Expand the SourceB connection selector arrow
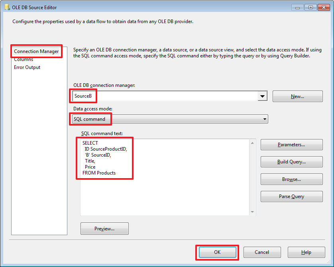 click(x=262, y=96)
